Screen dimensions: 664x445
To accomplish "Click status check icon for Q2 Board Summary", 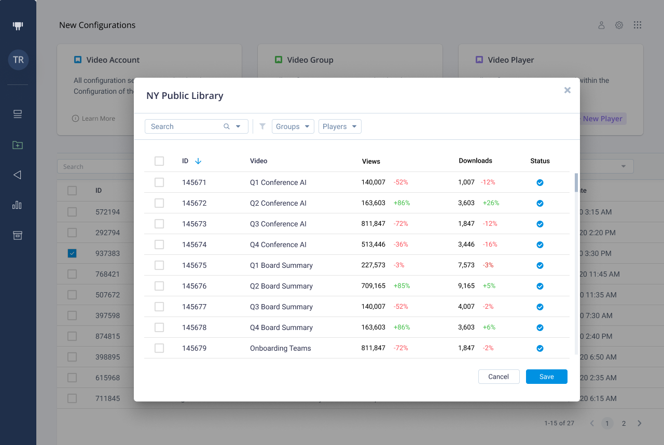I will point(540,286).
